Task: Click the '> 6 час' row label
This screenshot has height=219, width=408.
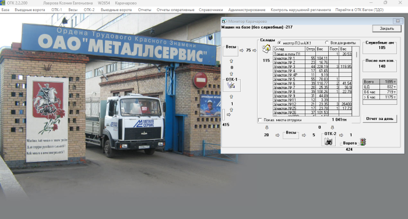Action: (x=371, y=97)
